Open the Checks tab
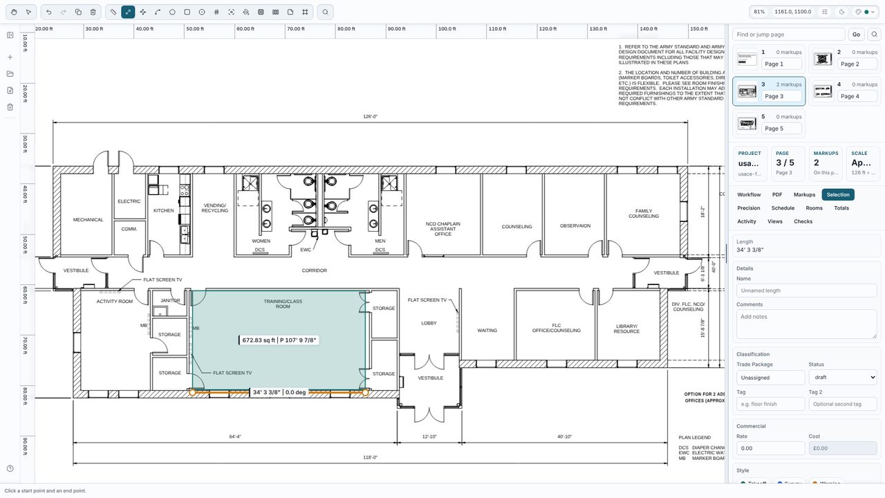This screenshot has height=498, width=885. tap(803, 221)
